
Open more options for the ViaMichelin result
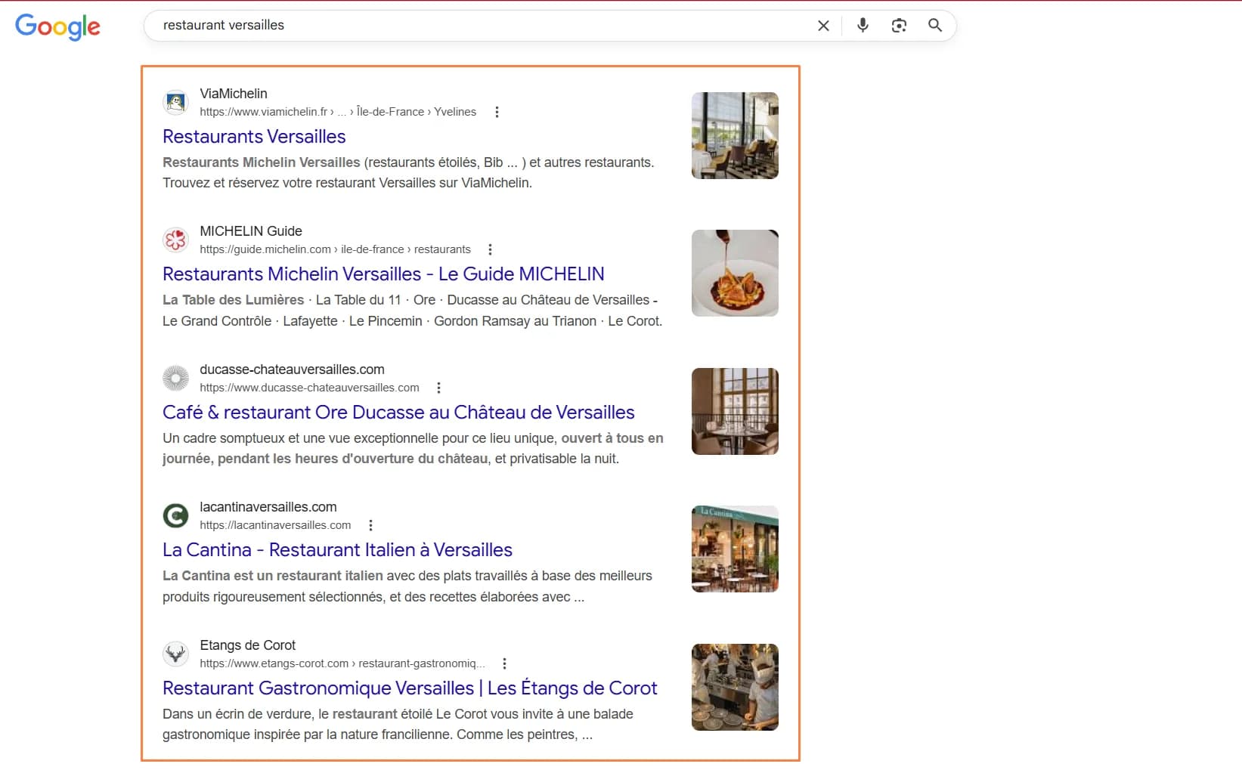[x=497, y=112]
